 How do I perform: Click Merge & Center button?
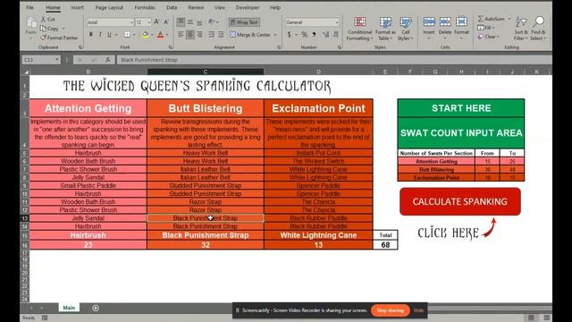tap(250, 35)
